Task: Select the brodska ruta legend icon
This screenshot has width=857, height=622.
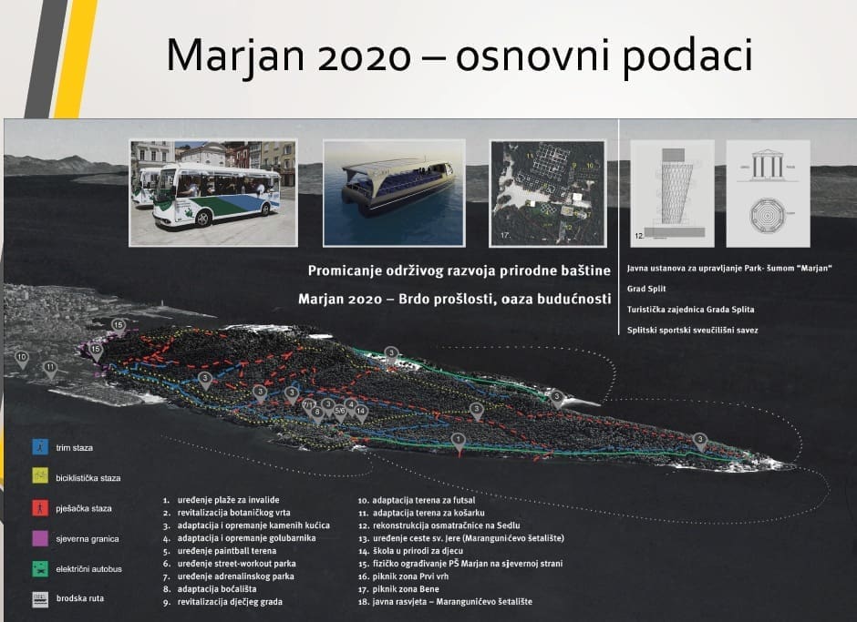Action: coord(38,601)
